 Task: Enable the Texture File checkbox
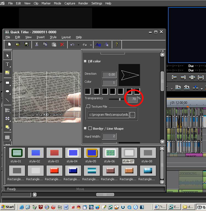click(x=89, y=106)
